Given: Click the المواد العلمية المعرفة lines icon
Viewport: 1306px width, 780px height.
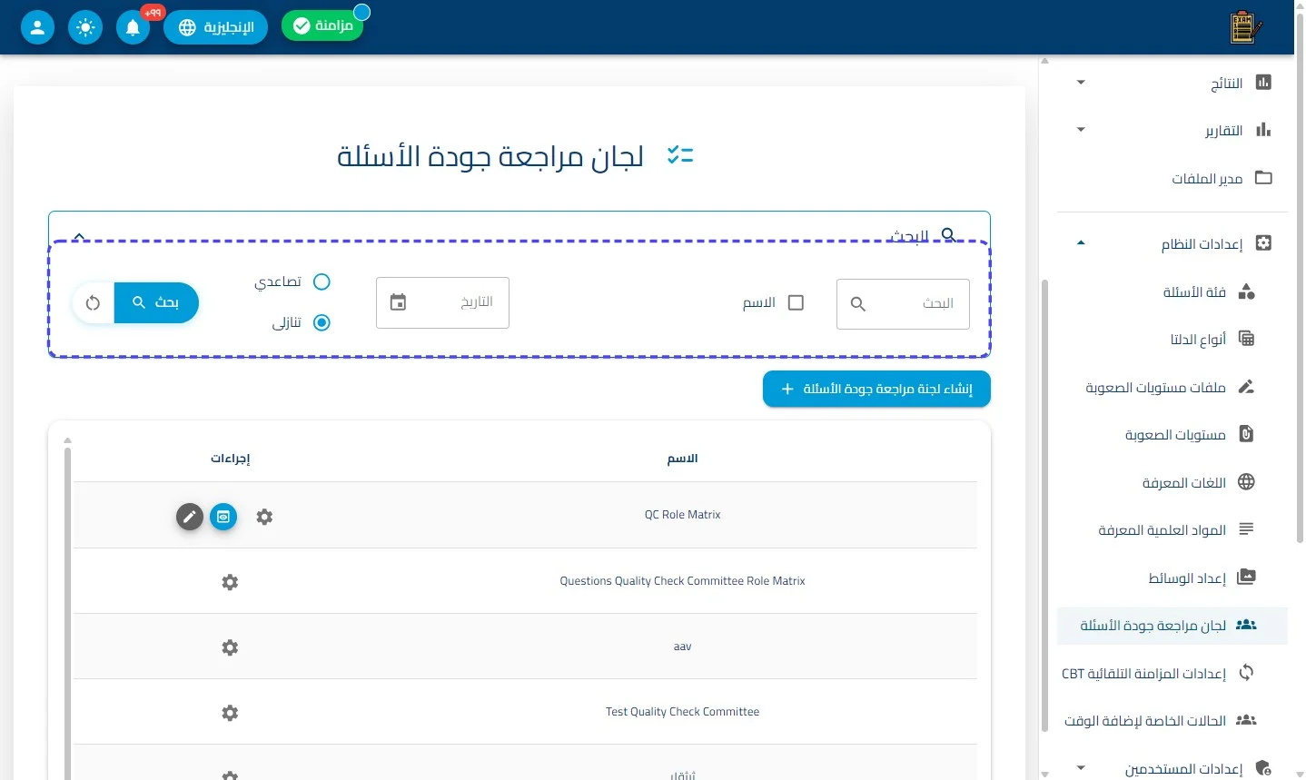Looking at the screenshot, I should pos(1246,528).
